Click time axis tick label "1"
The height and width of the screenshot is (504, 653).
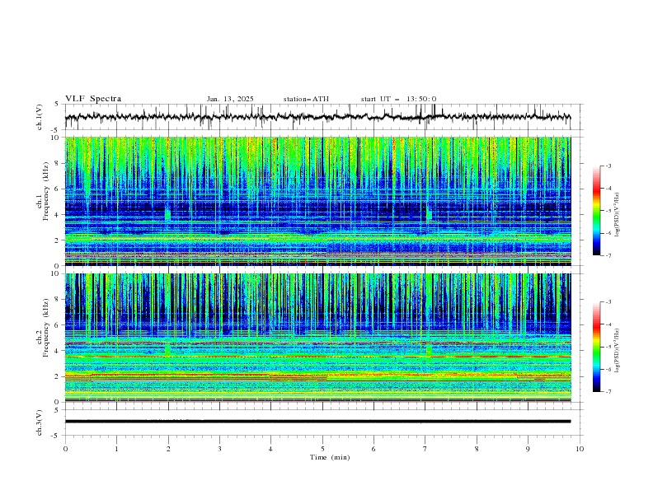pyautogui.click(x=116, y=449)
